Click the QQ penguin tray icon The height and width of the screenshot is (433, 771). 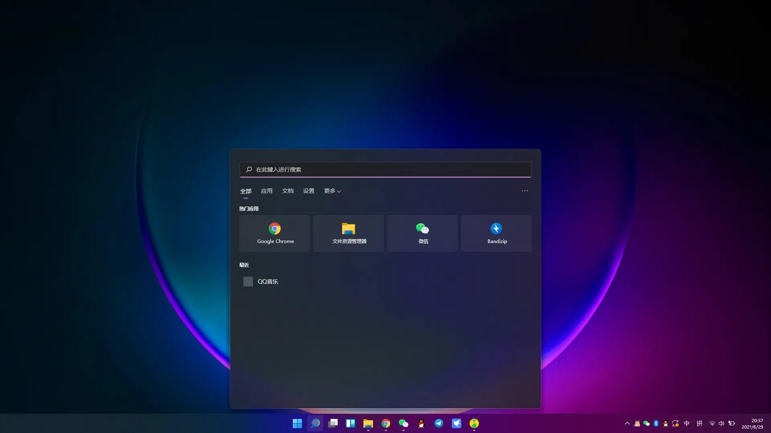(x=665, y=423)
